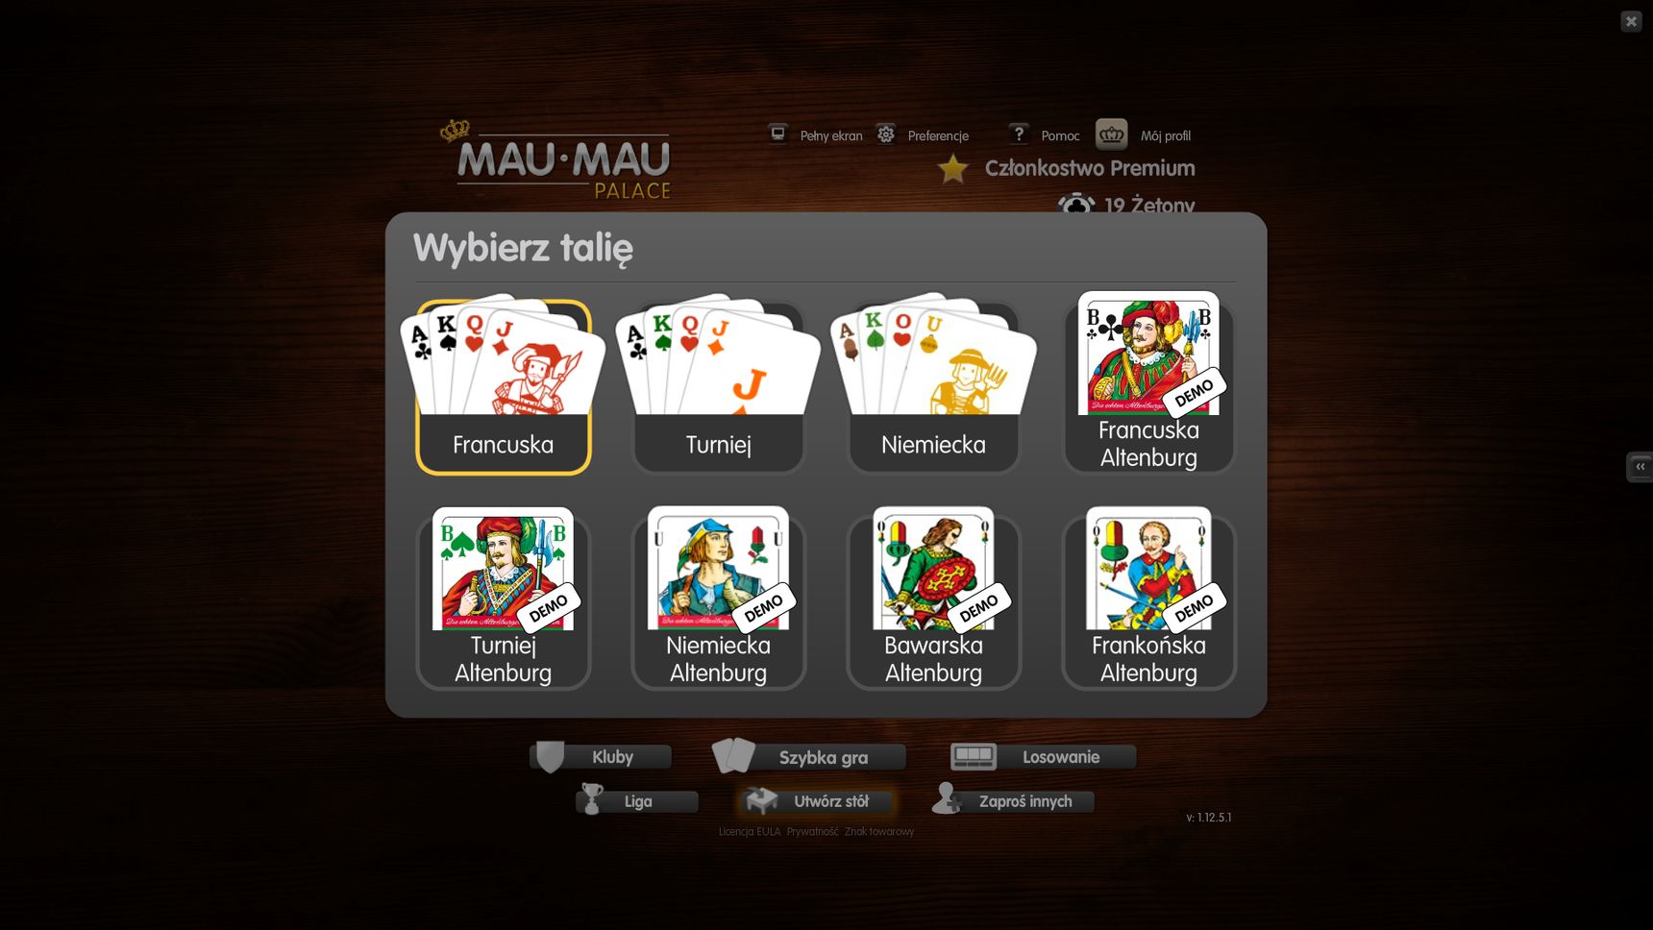Click the Losowanie slot machine icon
Screen dimensions: 1653x930
point(974,757)
